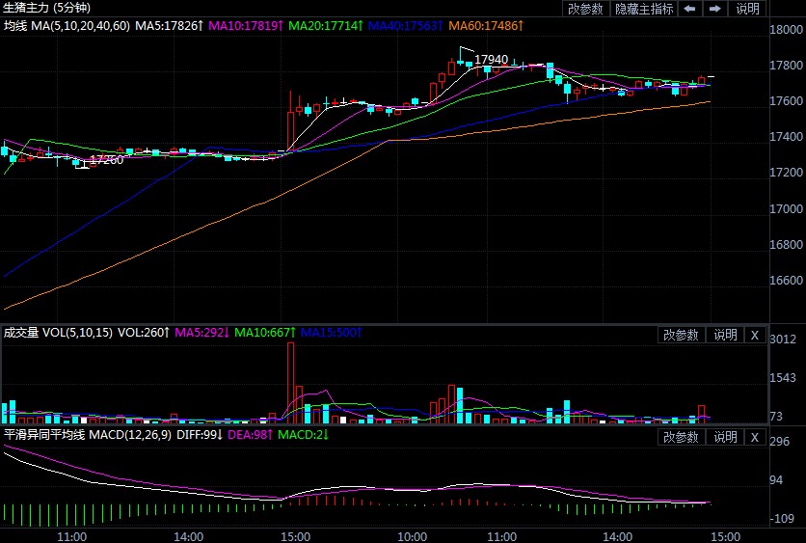Click the MA40:17563 blue value

click(406, 26)
